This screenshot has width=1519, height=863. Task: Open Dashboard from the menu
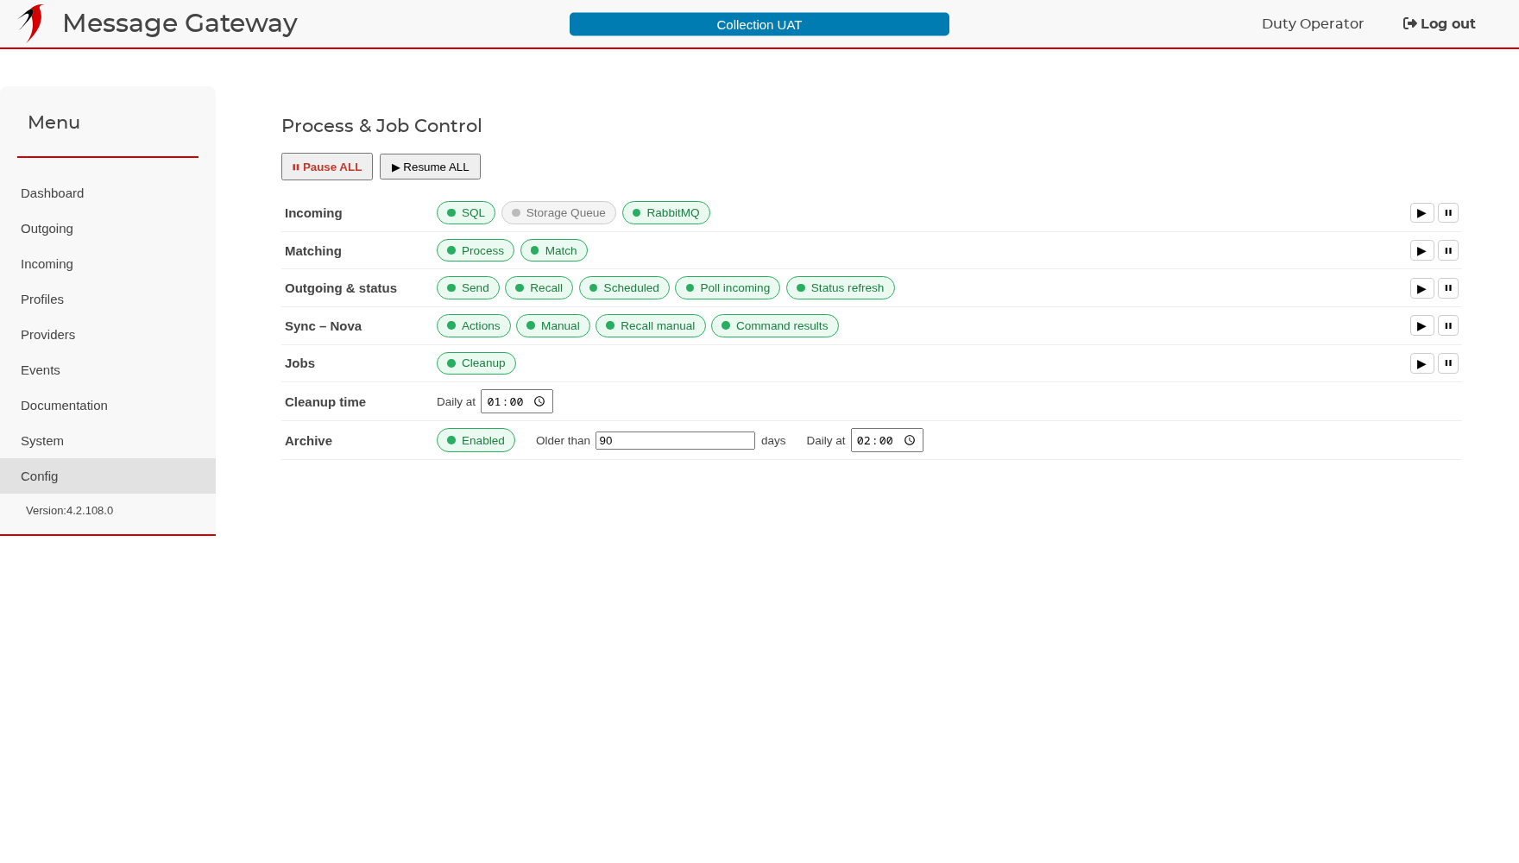pyautogui.click(x=108, y=193)
